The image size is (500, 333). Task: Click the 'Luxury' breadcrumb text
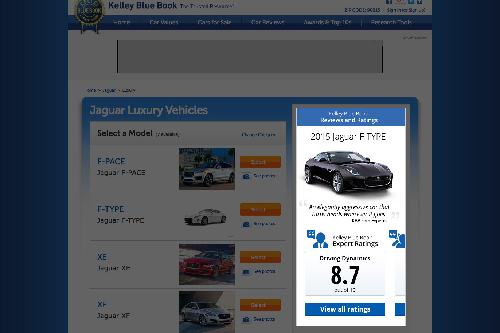129,90
